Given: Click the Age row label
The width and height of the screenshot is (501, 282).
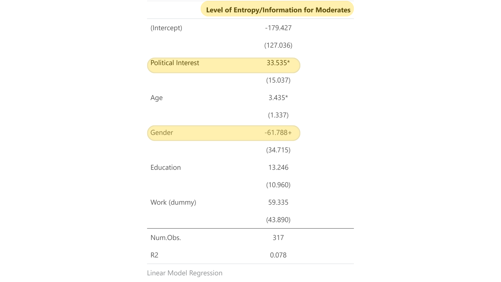Looking at the screenshot, I should (x=157, y=98).
